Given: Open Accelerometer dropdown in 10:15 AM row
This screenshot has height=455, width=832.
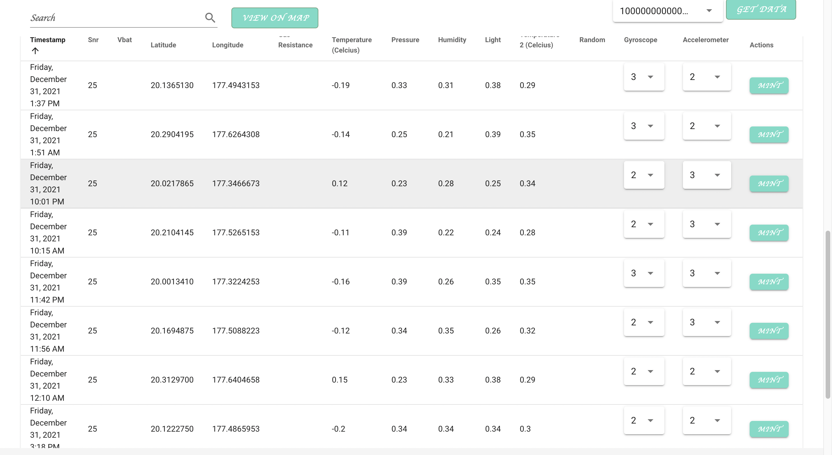Looking at the screenshot, I should click(706, 224).
